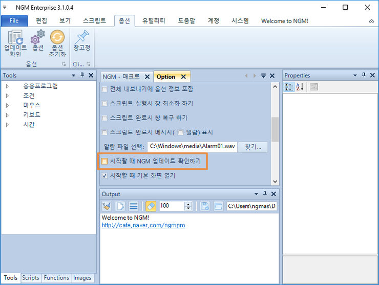Expand the 조건 tree node
The image size is (379, 285).
[7, 96]
